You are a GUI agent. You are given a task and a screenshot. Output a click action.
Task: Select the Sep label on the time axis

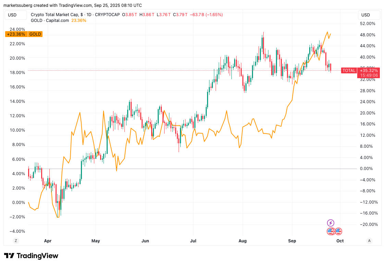click(x=292, y=241)
